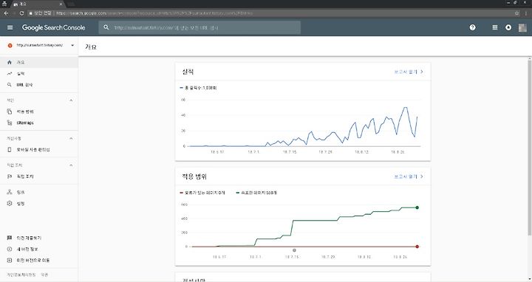
Task: Open the account avatar in the header
Action: pos(522,27)
